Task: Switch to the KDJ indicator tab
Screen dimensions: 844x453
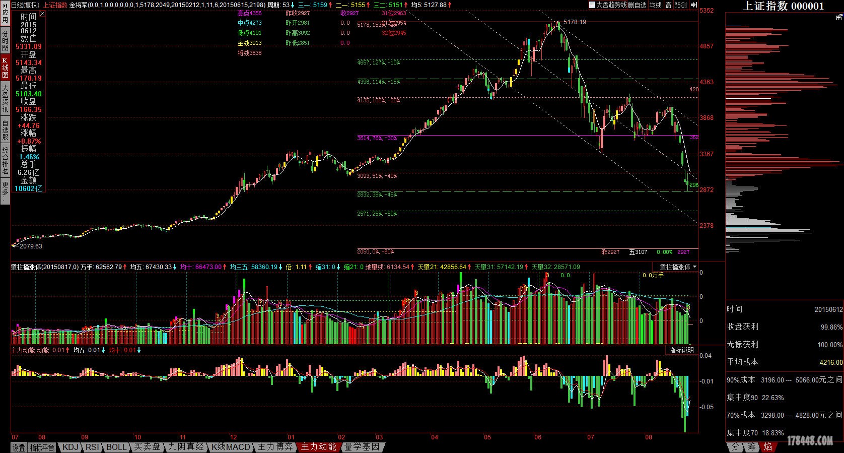Action: [71, 447]
